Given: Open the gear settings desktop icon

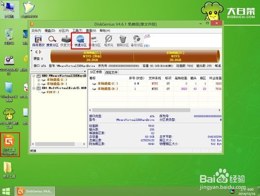Looking at the screenshot, I should click(x=9, y=66).
